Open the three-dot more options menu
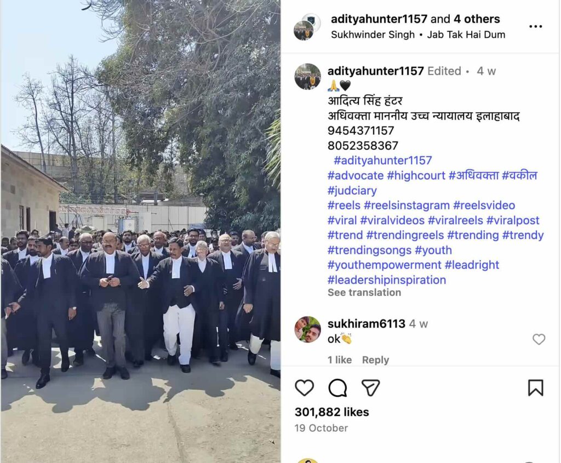The height and width of the screenshot is (463, 561). [x=535, y=26]
